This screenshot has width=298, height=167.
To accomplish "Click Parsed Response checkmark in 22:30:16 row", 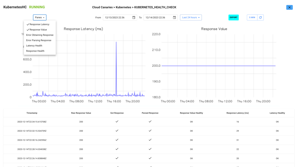I will pyautogui.click(x=150, y=139).
